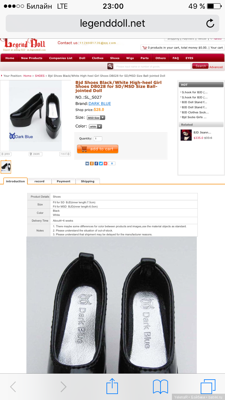The width and height of the screenshot is (225, 400).
Task: Click the zoom button under product image
Action: coord(35,154)
